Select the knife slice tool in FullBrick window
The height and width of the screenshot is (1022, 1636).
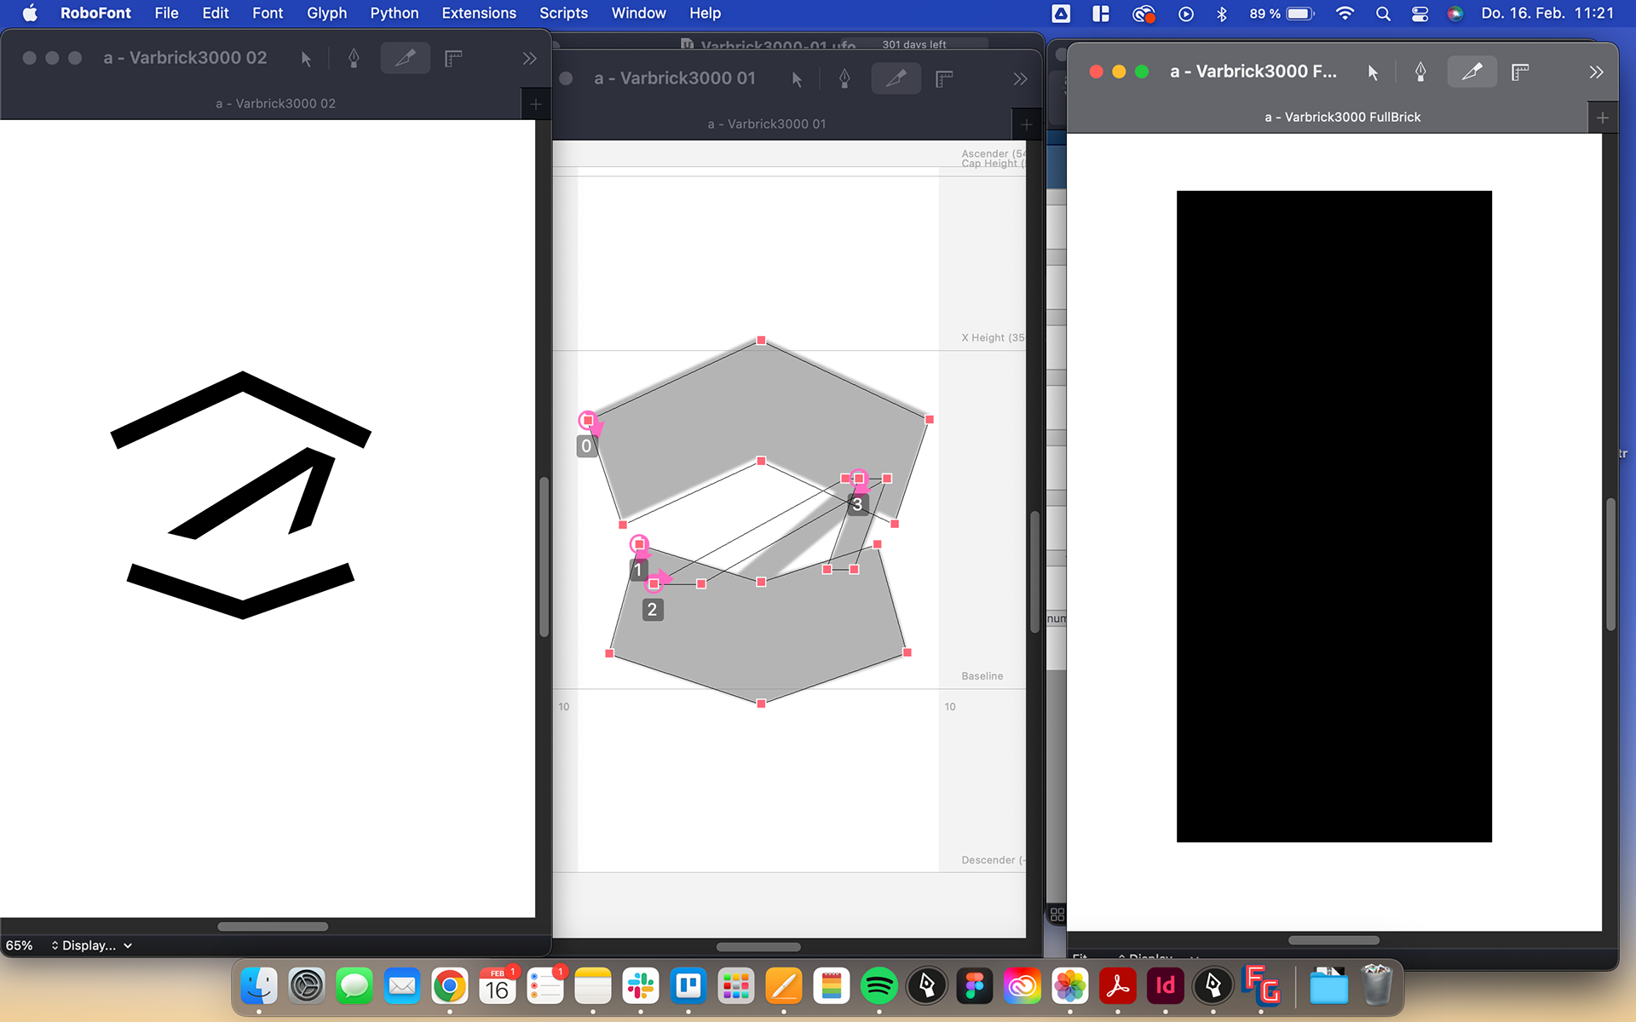pyautogui.click(x=1472, y=72)
